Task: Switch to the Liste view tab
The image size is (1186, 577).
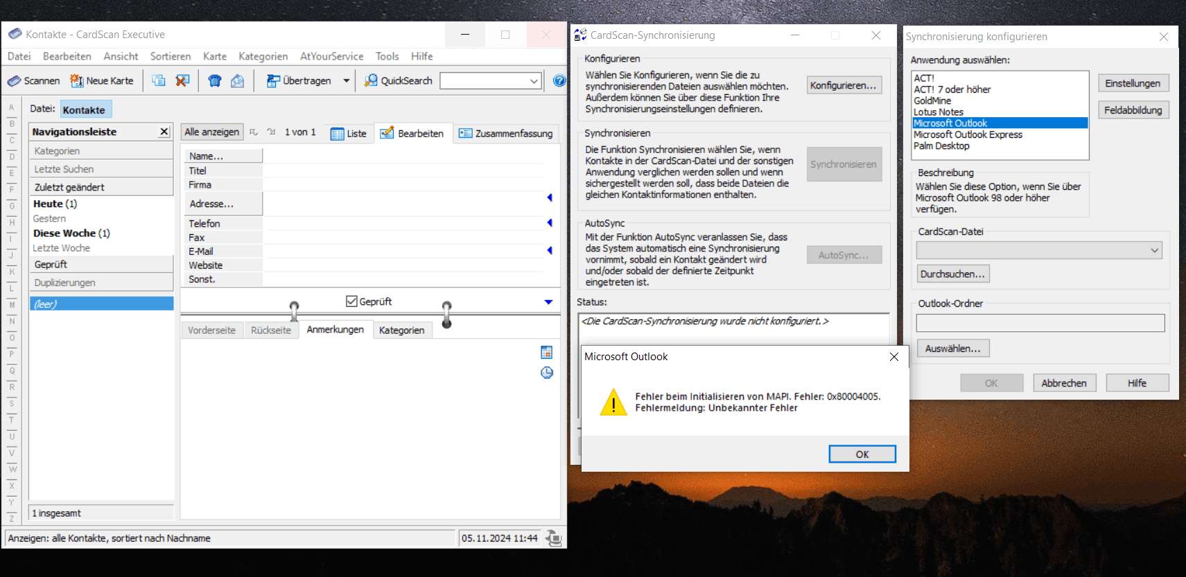Action: [349, 134]
